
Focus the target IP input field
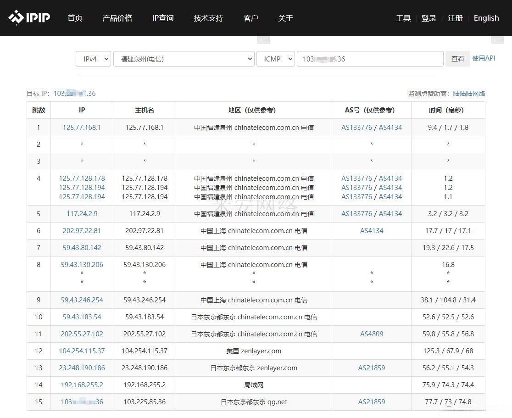pyautogui.click(x=370, y=59)
